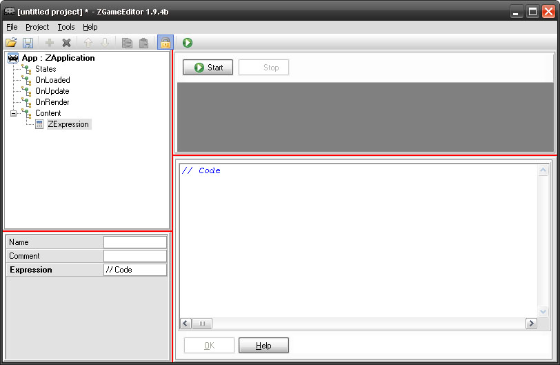Open the Help menu
560x365 pixels.
tap(90, 27)
